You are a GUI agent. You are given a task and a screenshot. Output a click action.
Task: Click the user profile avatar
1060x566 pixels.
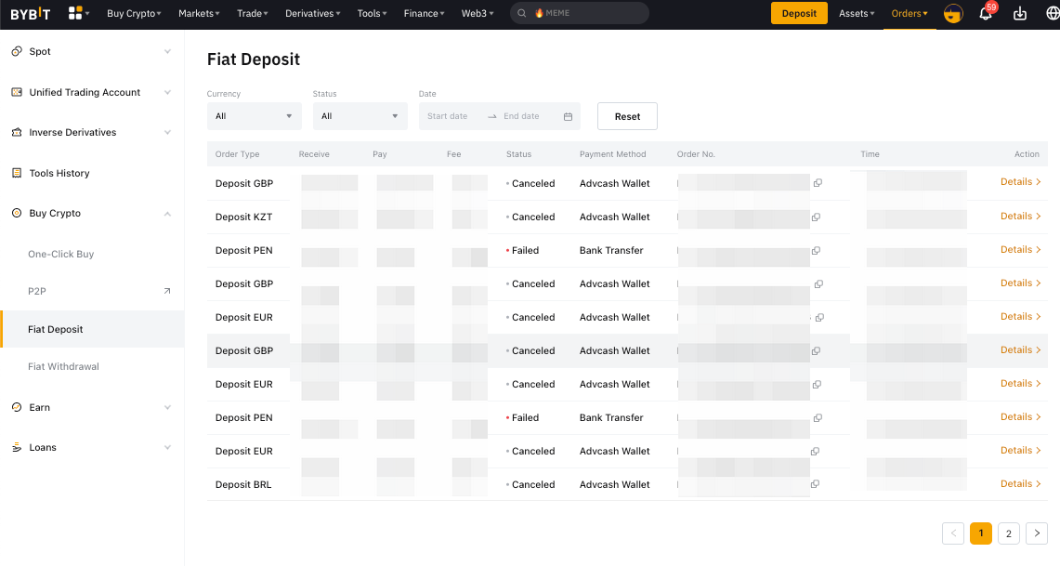(953, 14)
